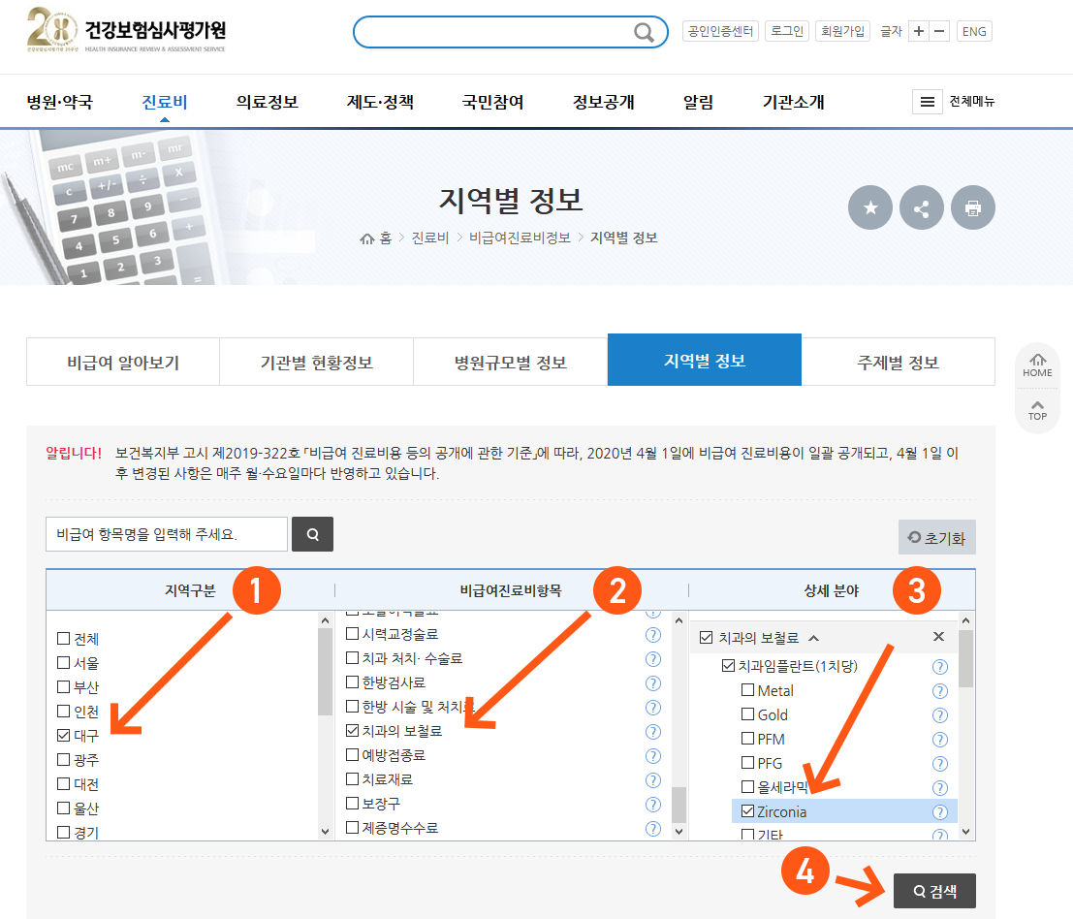The width and height of the screenshot is (1073, 919).
Task: Uncheck 치과의 보철료 in item list
Action: pyautogui.click(x=353, y=730)
